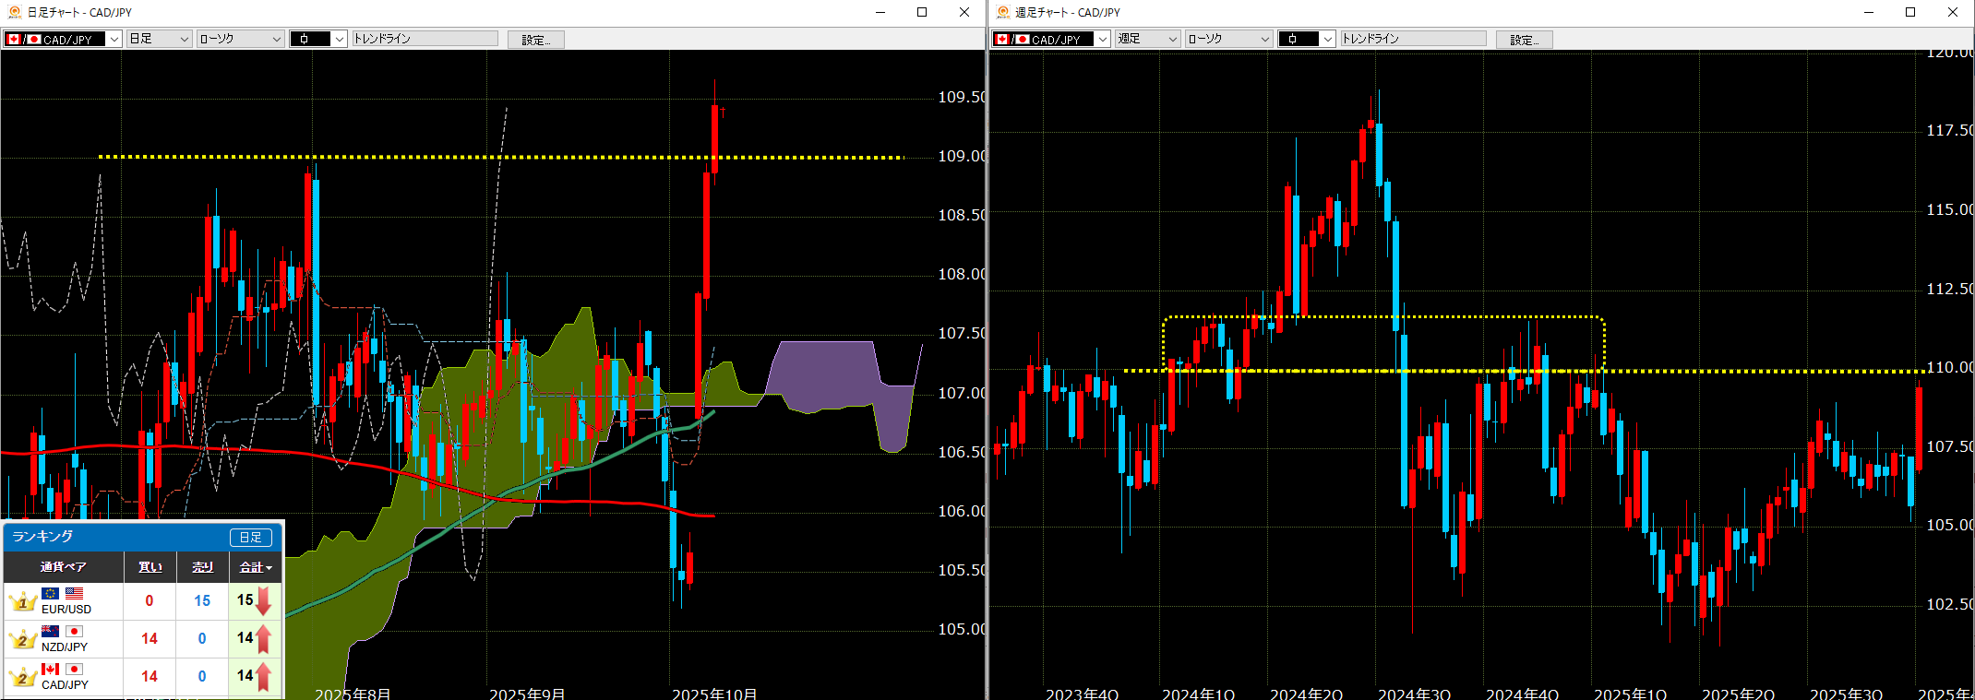Click US flag icon in EUR/USD row
The width and height of the screenshot is (1975, 700).
coord(75,593)
